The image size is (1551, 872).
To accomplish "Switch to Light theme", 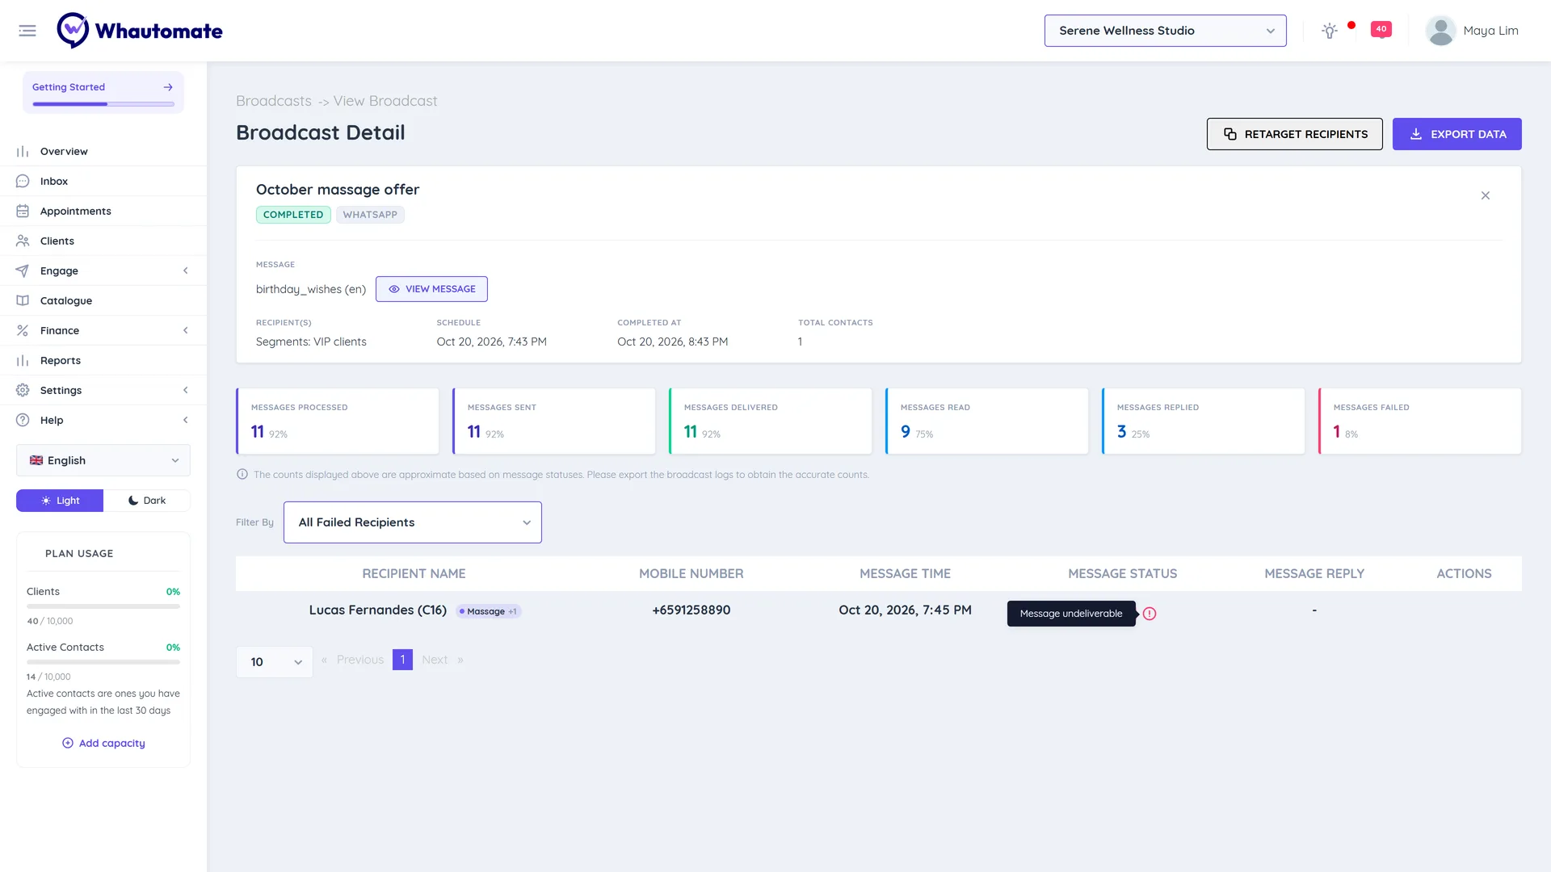I will pos(60,501).
